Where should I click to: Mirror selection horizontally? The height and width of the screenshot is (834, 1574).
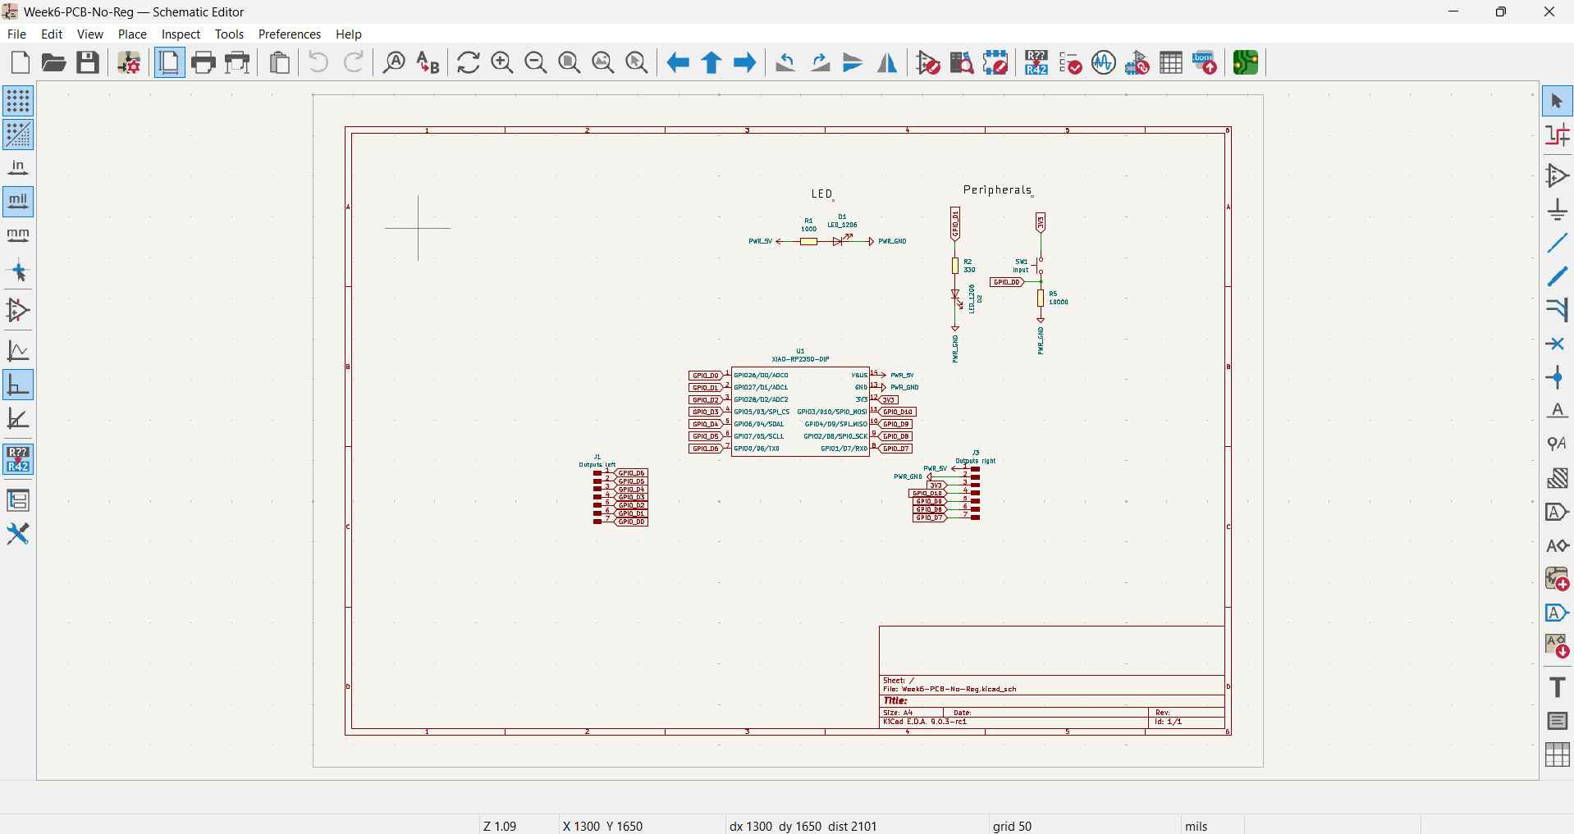pos(887,62)
